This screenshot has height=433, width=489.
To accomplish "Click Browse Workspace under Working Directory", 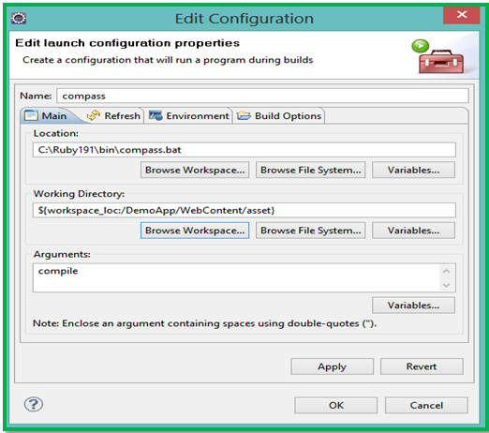I will click(195, 231).
